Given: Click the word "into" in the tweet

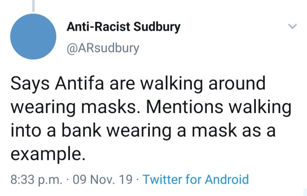Looking at the screenshot, I should 26,130.
